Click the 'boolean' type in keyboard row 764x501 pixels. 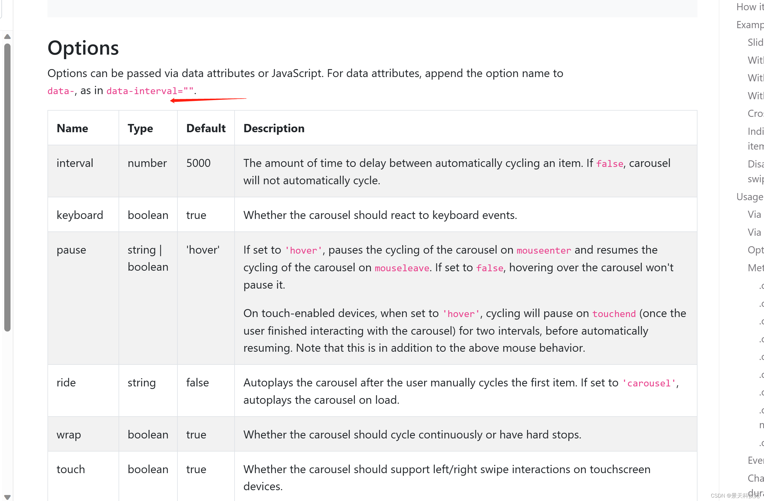148,215
